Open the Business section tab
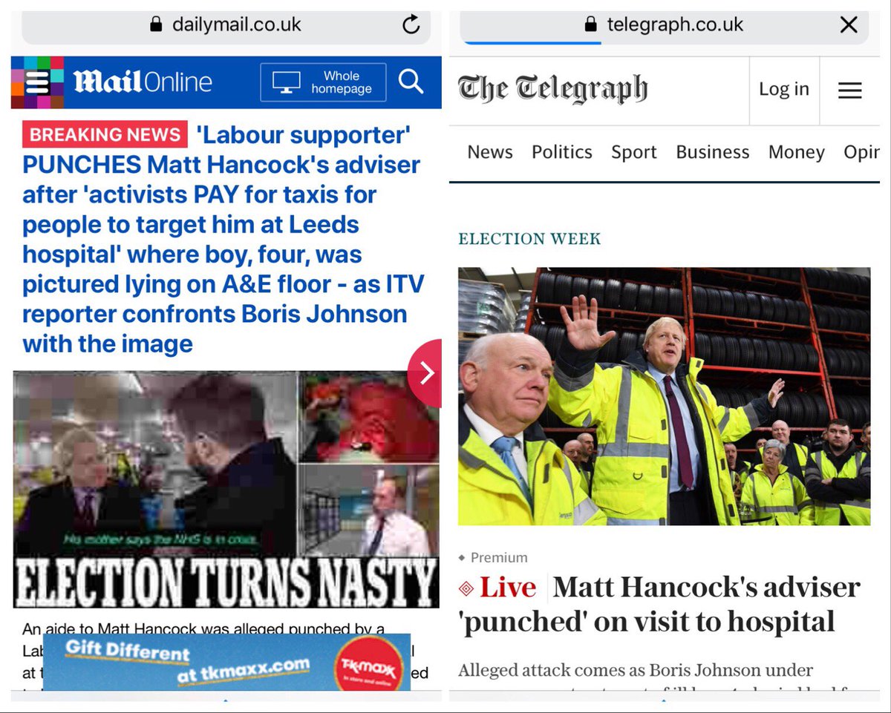 point(713,152)
